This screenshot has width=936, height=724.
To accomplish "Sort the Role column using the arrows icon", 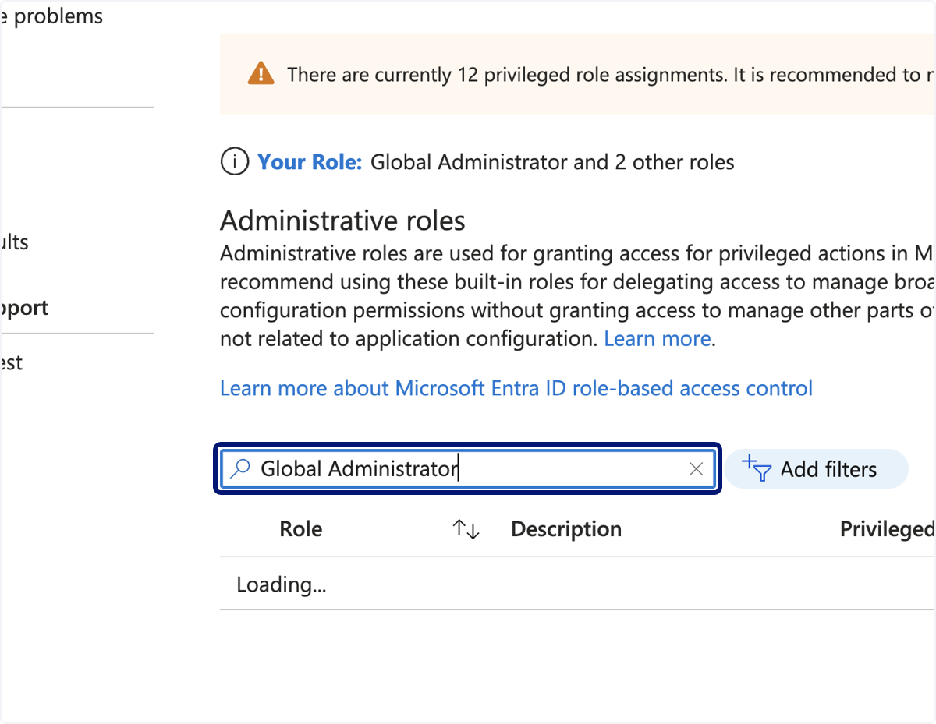I will click(x=466, y=529).
